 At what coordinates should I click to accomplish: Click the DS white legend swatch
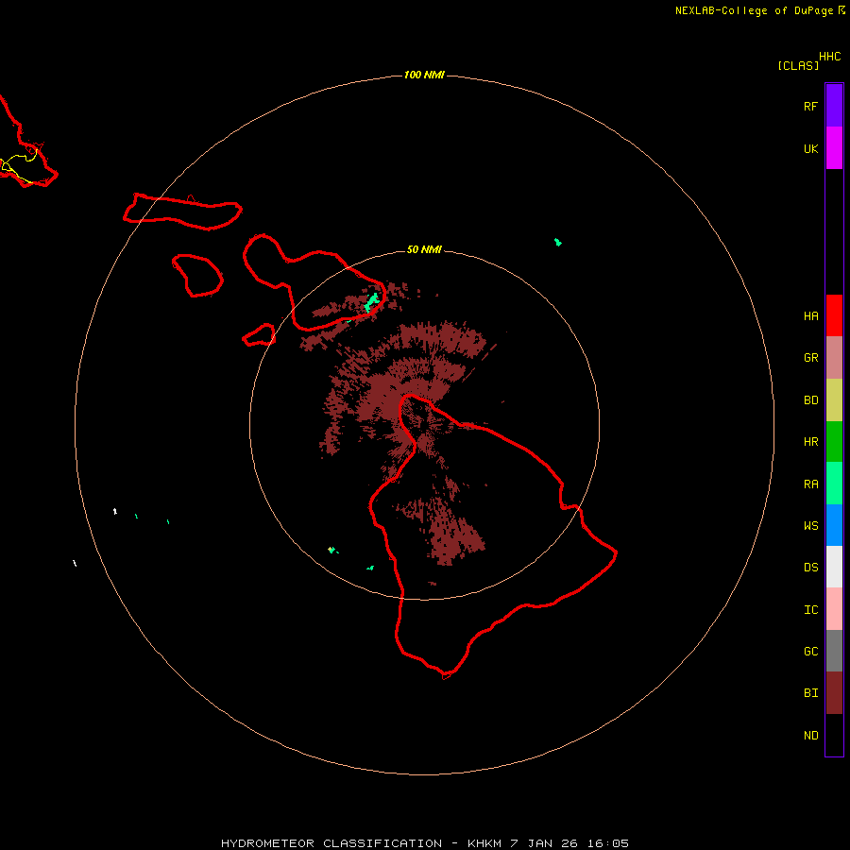[834, 567]
